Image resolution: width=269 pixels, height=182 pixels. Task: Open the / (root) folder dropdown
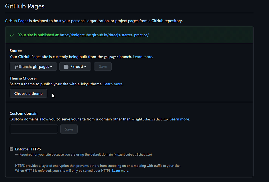tap(75, 67)
